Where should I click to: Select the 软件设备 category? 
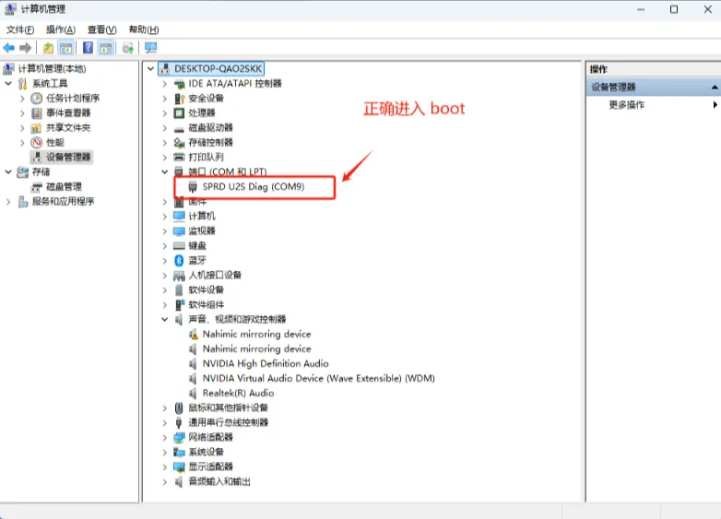206,290
